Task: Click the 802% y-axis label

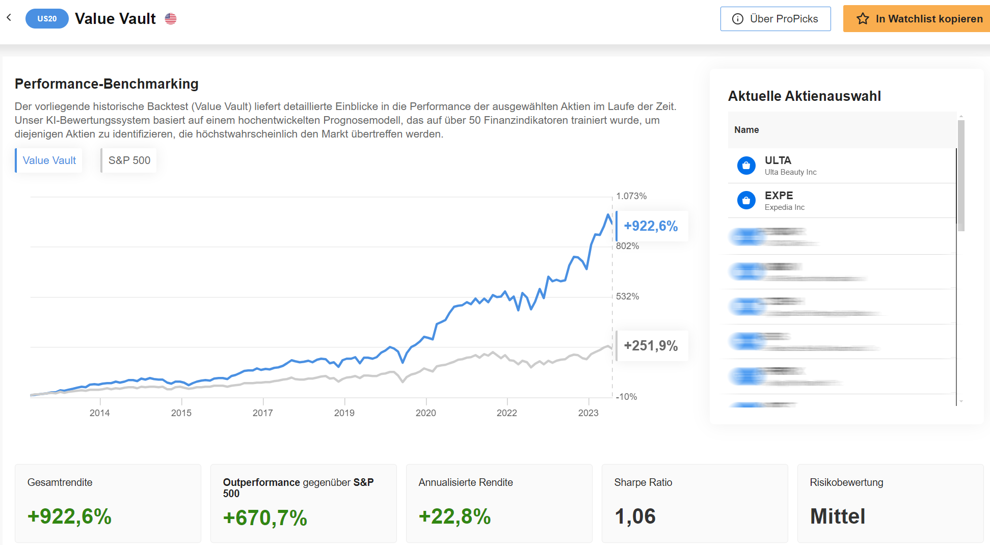Action: (627, 246)
